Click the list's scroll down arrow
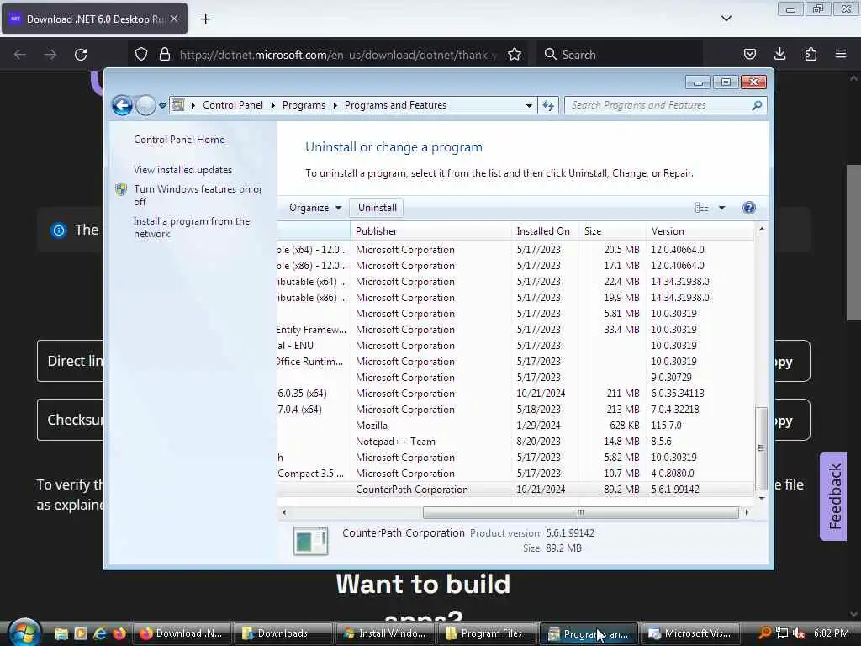The height and width of the screenshot is (646, 861). coord(761,498)
